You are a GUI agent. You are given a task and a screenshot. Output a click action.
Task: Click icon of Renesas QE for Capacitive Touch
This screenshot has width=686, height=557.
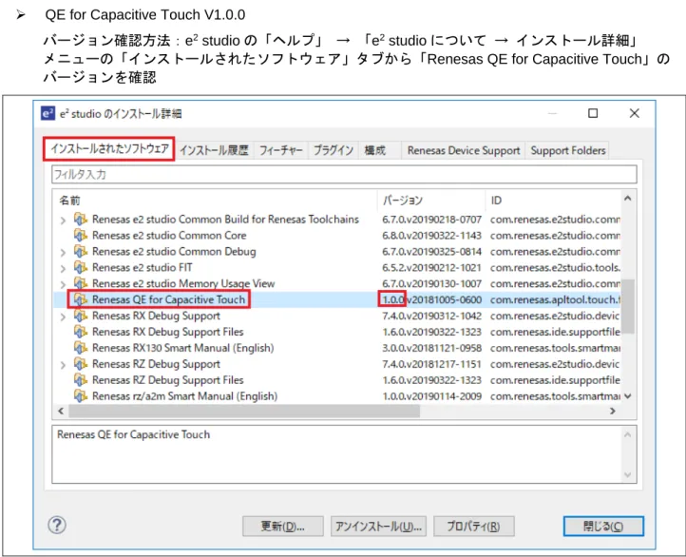click(x=80, y=299)
